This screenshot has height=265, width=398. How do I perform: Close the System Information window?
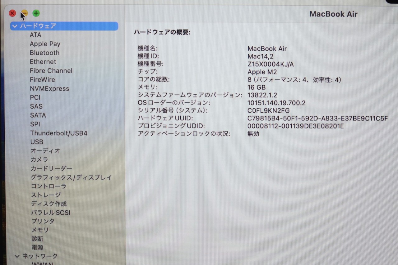pos(12,13)
